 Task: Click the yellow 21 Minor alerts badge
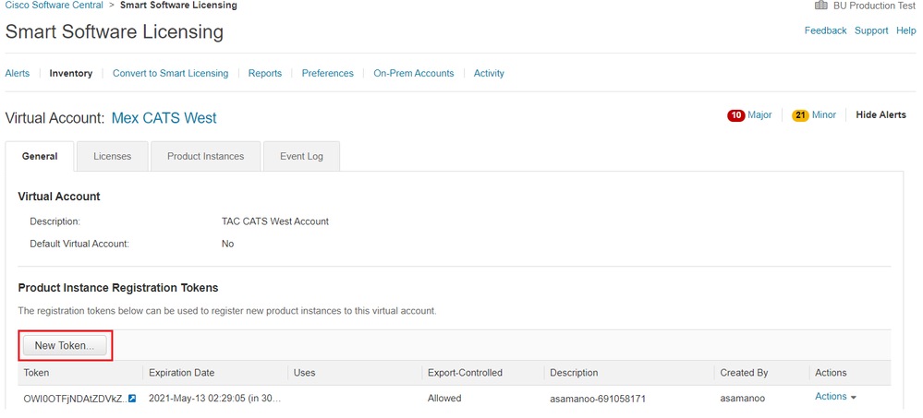pos(800,115)
